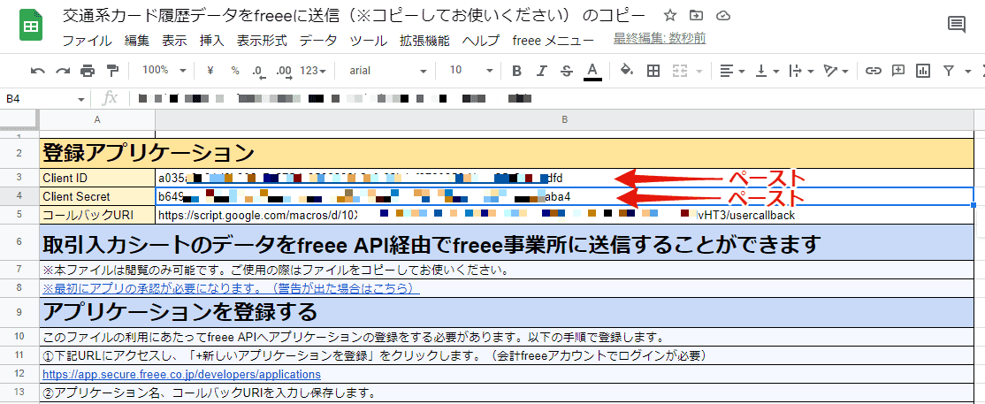Open the ファイル menu
The height and width of the screenshot is (404, 985).
pos(88,41)
